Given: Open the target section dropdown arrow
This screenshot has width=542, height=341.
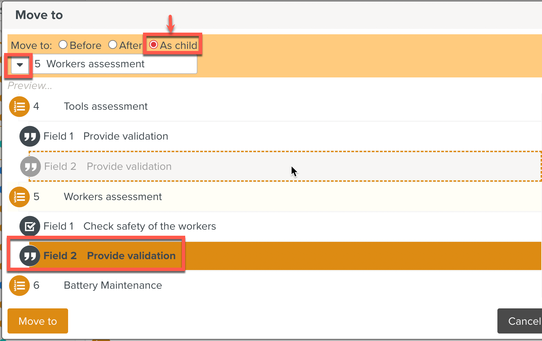Looking at the screenshot, I should [x=20, y=65].
